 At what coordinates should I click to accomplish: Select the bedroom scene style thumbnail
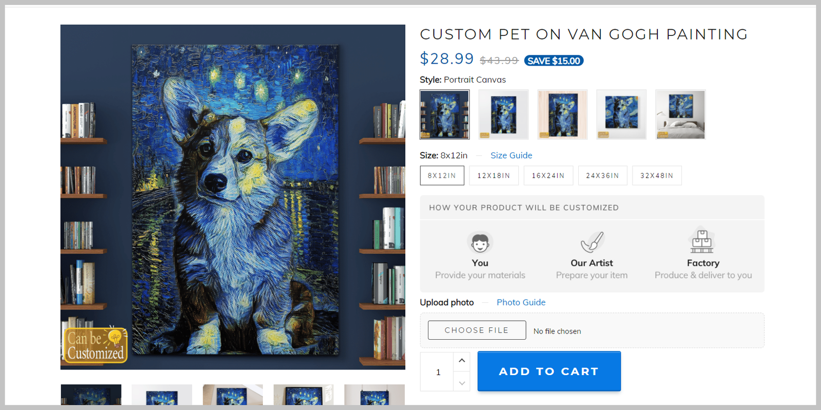(x=680, y=114)
